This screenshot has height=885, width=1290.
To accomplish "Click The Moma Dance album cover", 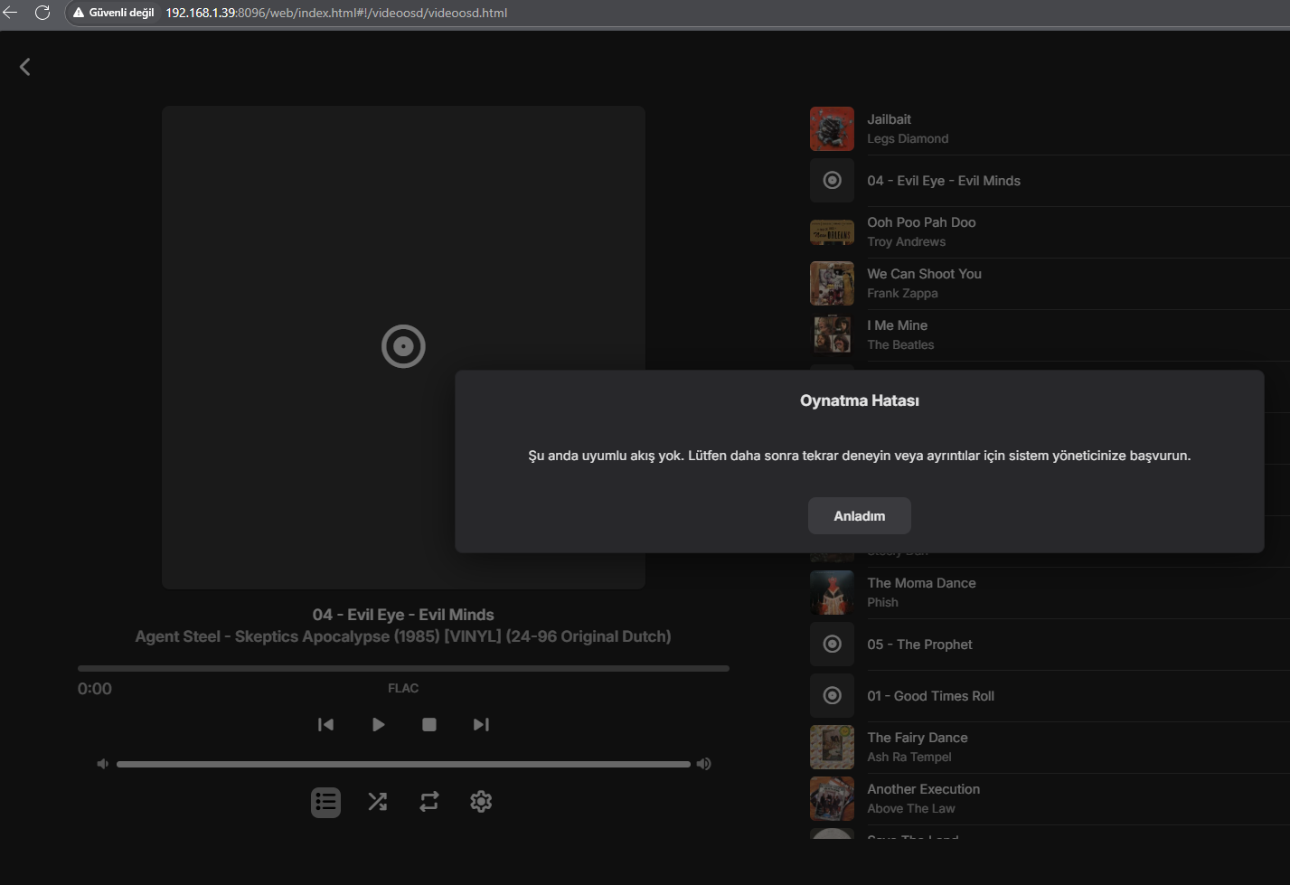I will click(x=832, y=593).
